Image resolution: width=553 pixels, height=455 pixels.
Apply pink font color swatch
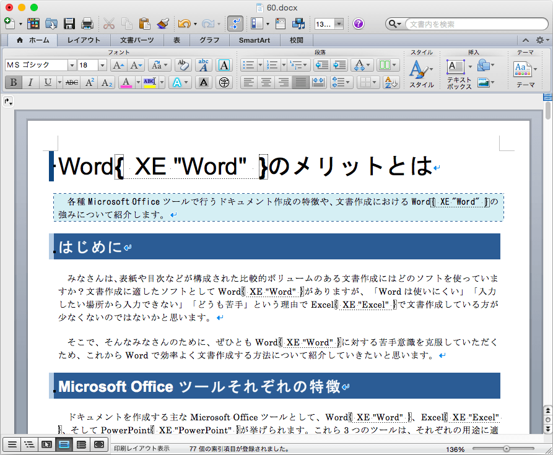point(126,82)
